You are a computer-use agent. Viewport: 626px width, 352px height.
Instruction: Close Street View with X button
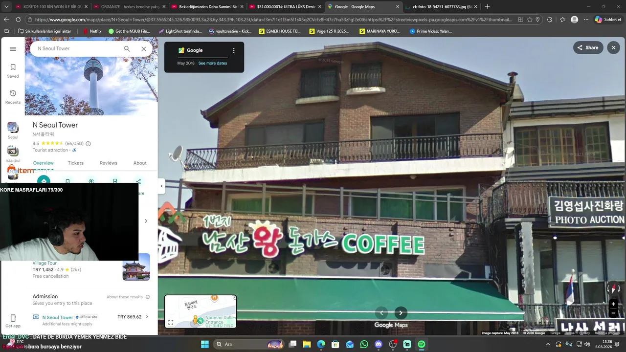click(613, 47)
